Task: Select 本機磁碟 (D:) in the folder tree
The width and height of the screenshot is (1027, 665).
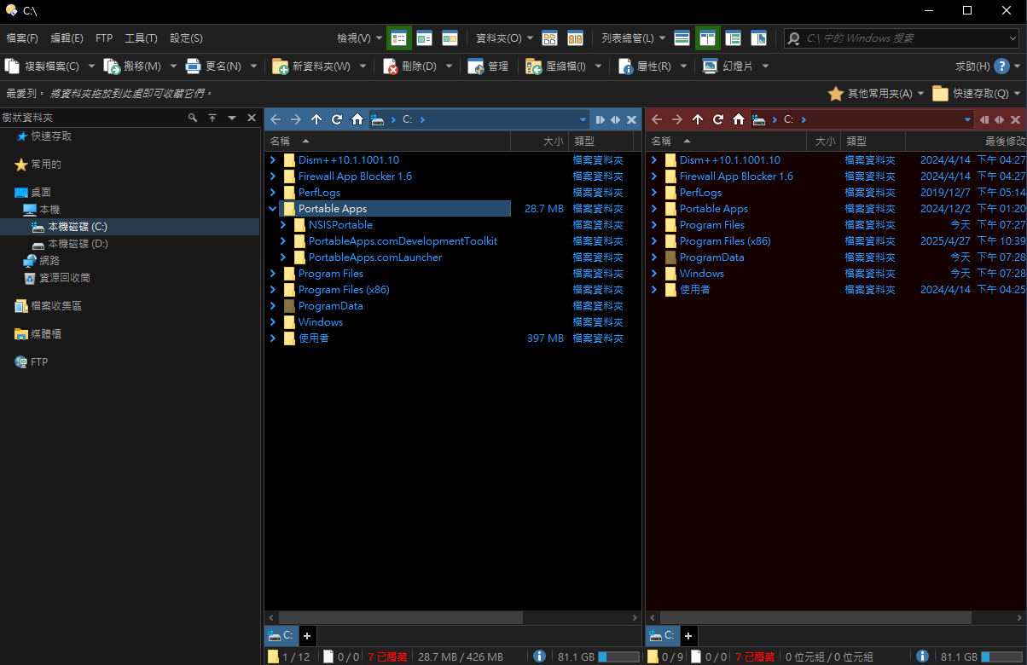Action: coord(77,244)
